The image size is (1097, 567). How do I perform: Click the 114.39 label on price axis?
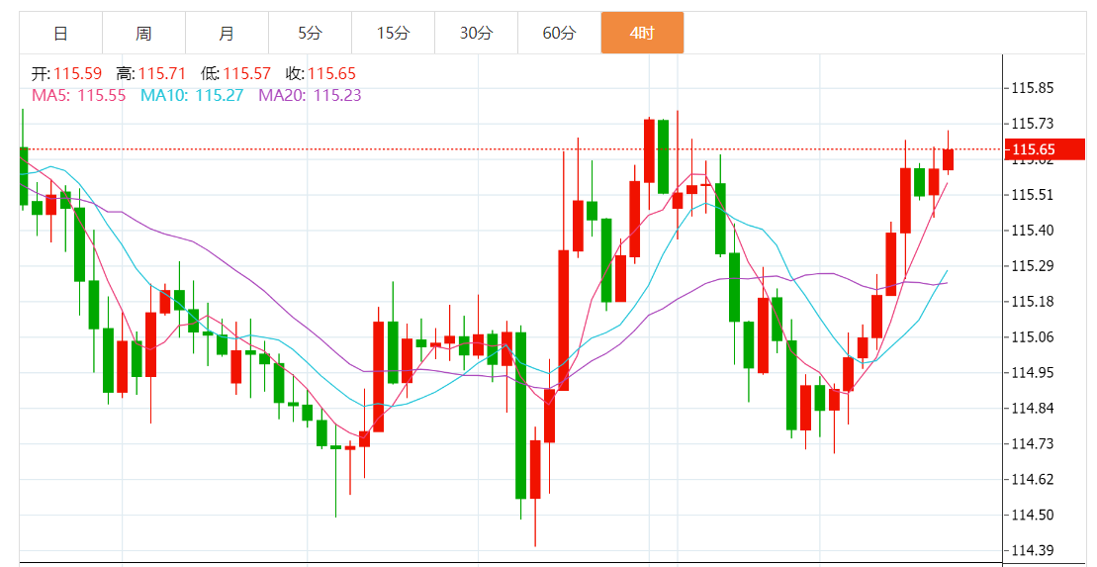tap(1032, 550)
